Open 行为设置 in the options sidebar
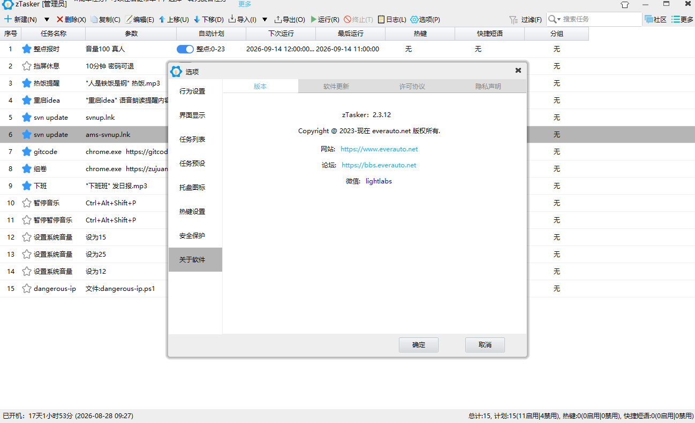Image resolution: width=695 pixels, height=423 pixels. (195, 91)
